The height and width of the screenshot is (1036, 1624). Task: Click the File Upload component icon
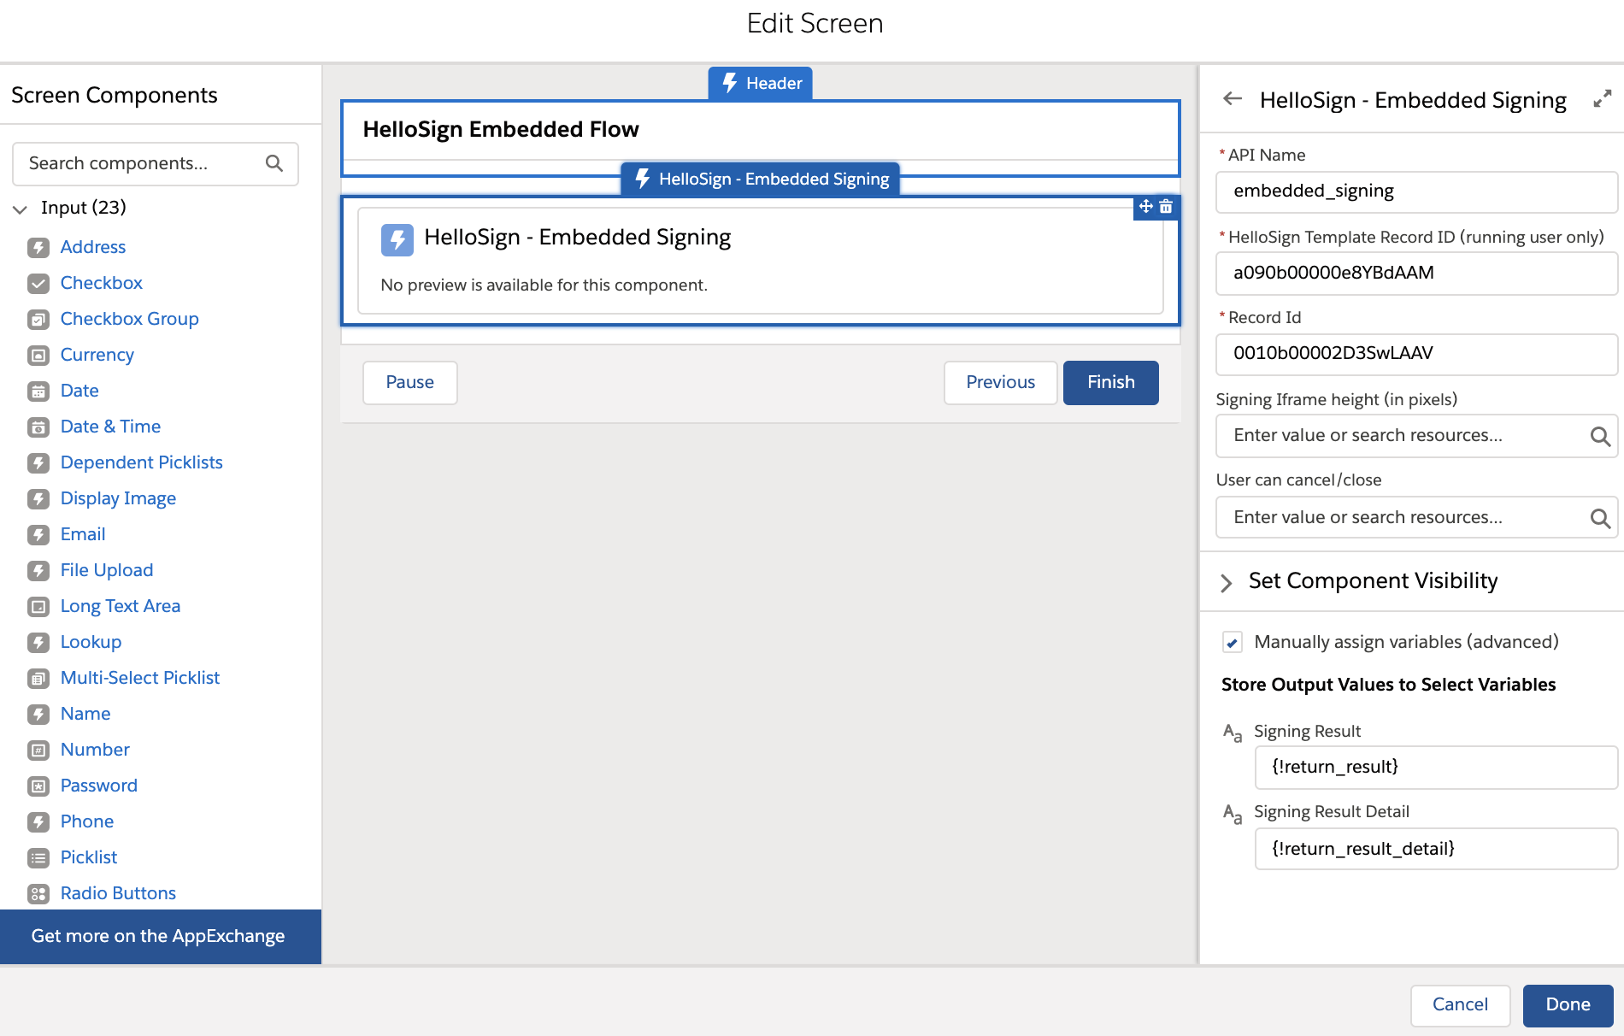coord(38,571)
